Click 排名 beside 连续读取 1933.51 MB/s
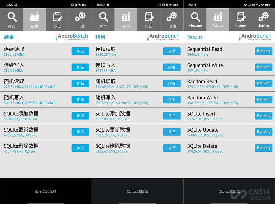Viewport: 275px width, 204px height. 80,51
